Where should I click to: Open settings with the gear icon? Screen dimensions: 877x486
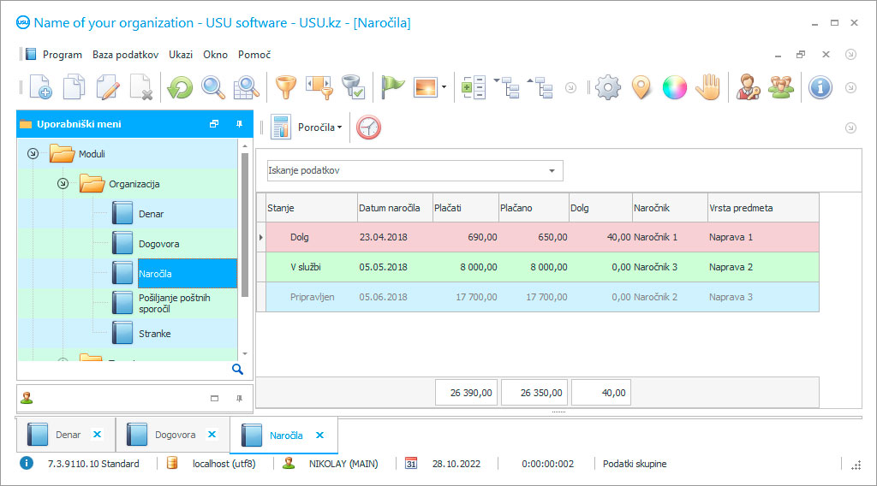607,87
